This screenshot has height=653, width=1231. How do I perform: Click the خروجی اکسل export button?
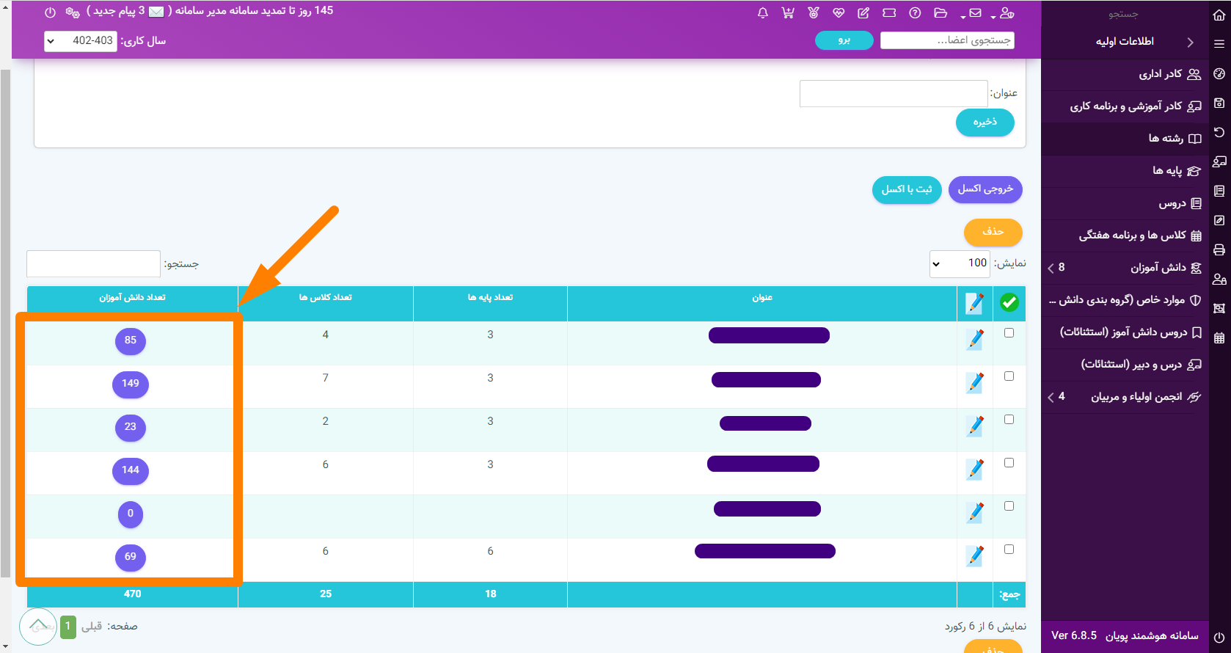(x=985, y=189)
